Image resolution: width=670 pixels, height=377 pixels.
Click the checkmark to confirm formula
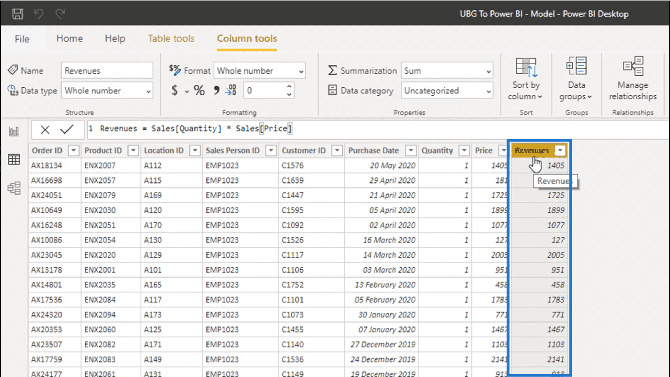pyautogui.click(x=66, y=129)
